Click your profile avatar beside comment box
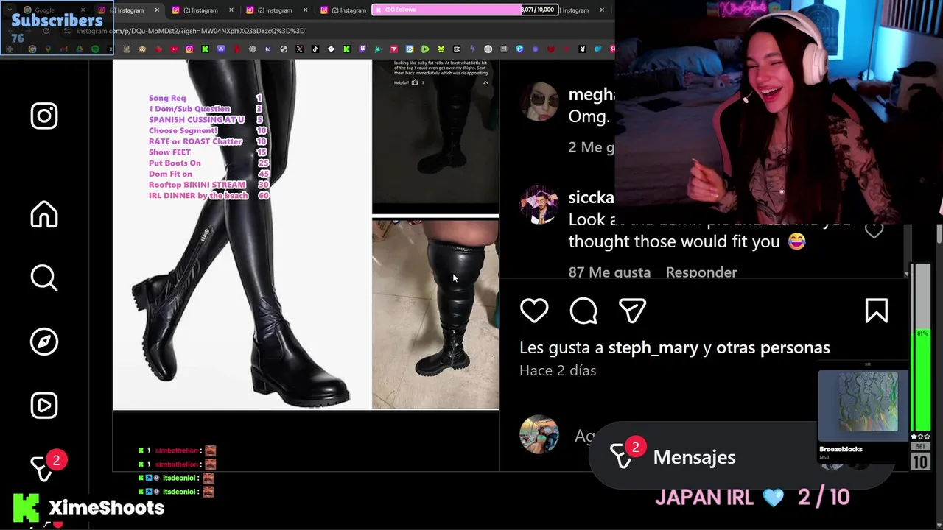The height and width of the screenshot is (530, 943). click(539, 434)
